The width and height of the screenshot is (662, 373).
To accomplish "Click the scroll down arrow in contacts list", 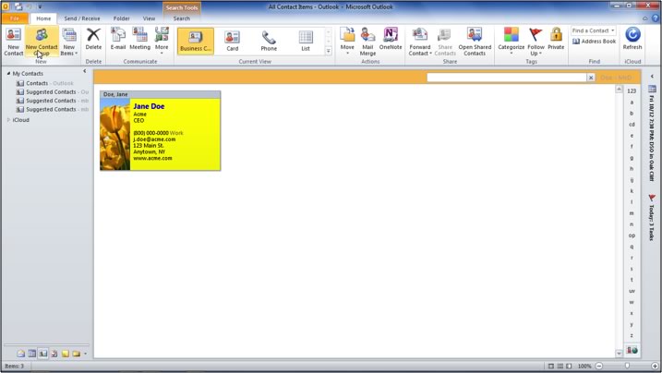I will pos(619,354).
